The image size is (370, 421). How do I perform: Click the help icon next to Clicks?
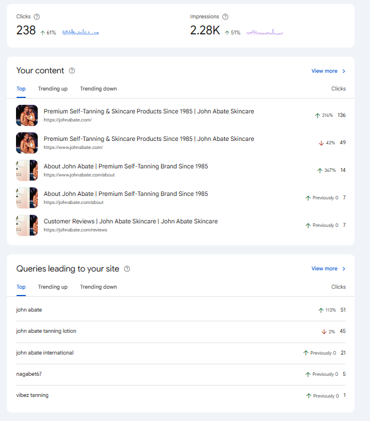[37, 17]
